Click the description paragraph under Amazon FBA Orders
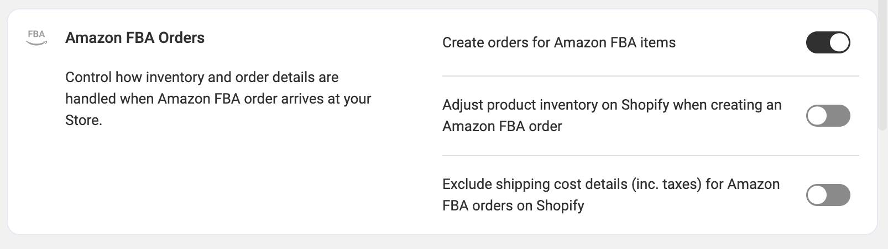 point(218,99)
